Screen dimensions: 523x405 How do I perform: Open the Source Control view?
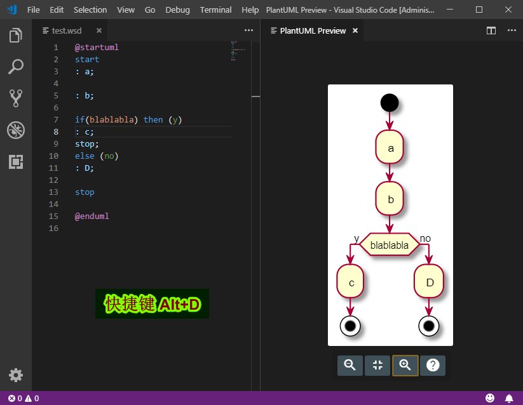[16, 98]
